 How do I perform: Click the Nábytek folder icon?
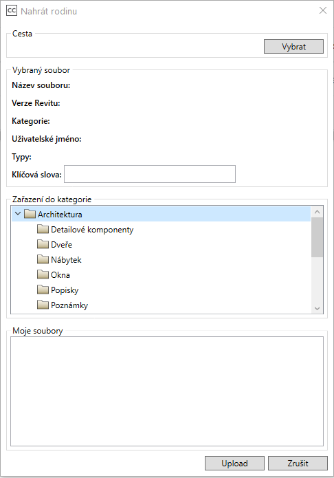click(43, 259)
